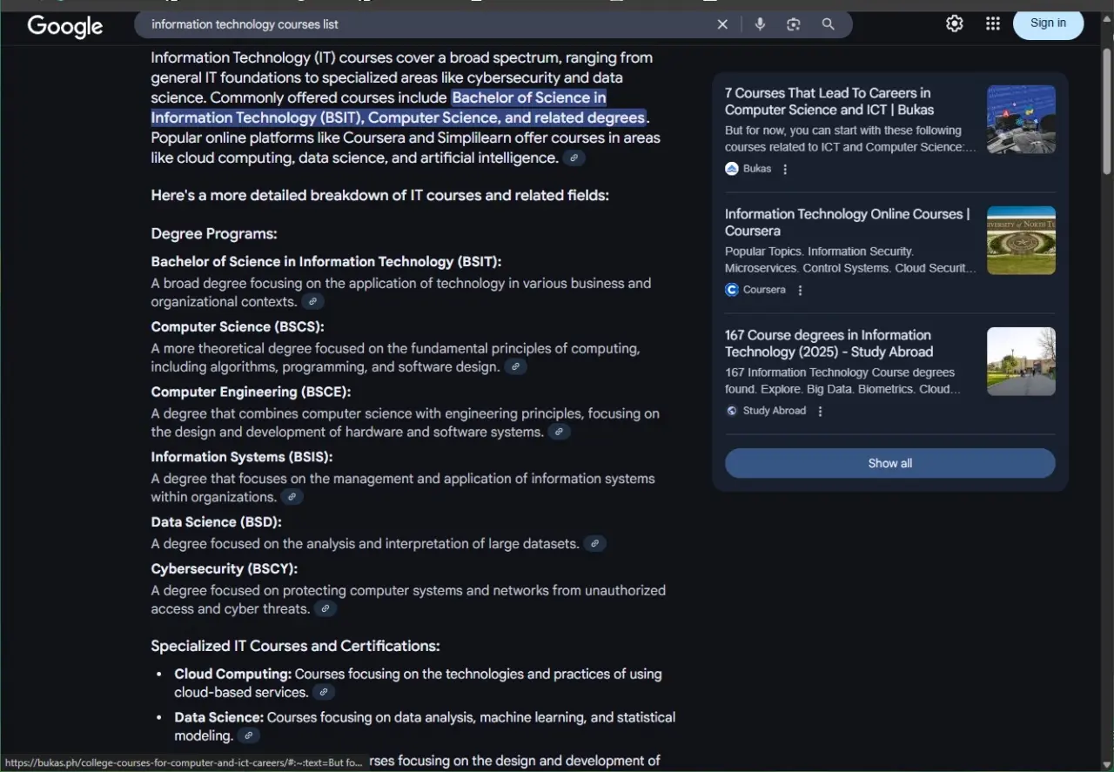Click Bukas favicon icon
1114x772 pixels.
[x=732, y=169]
